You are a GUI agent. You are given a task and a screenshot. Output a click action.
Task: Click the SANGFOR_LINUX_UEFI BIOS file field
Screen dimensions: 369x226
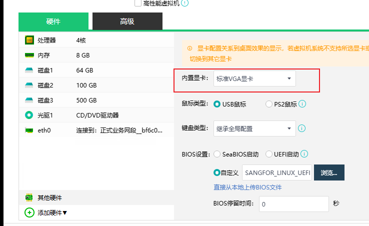point(277,172)
